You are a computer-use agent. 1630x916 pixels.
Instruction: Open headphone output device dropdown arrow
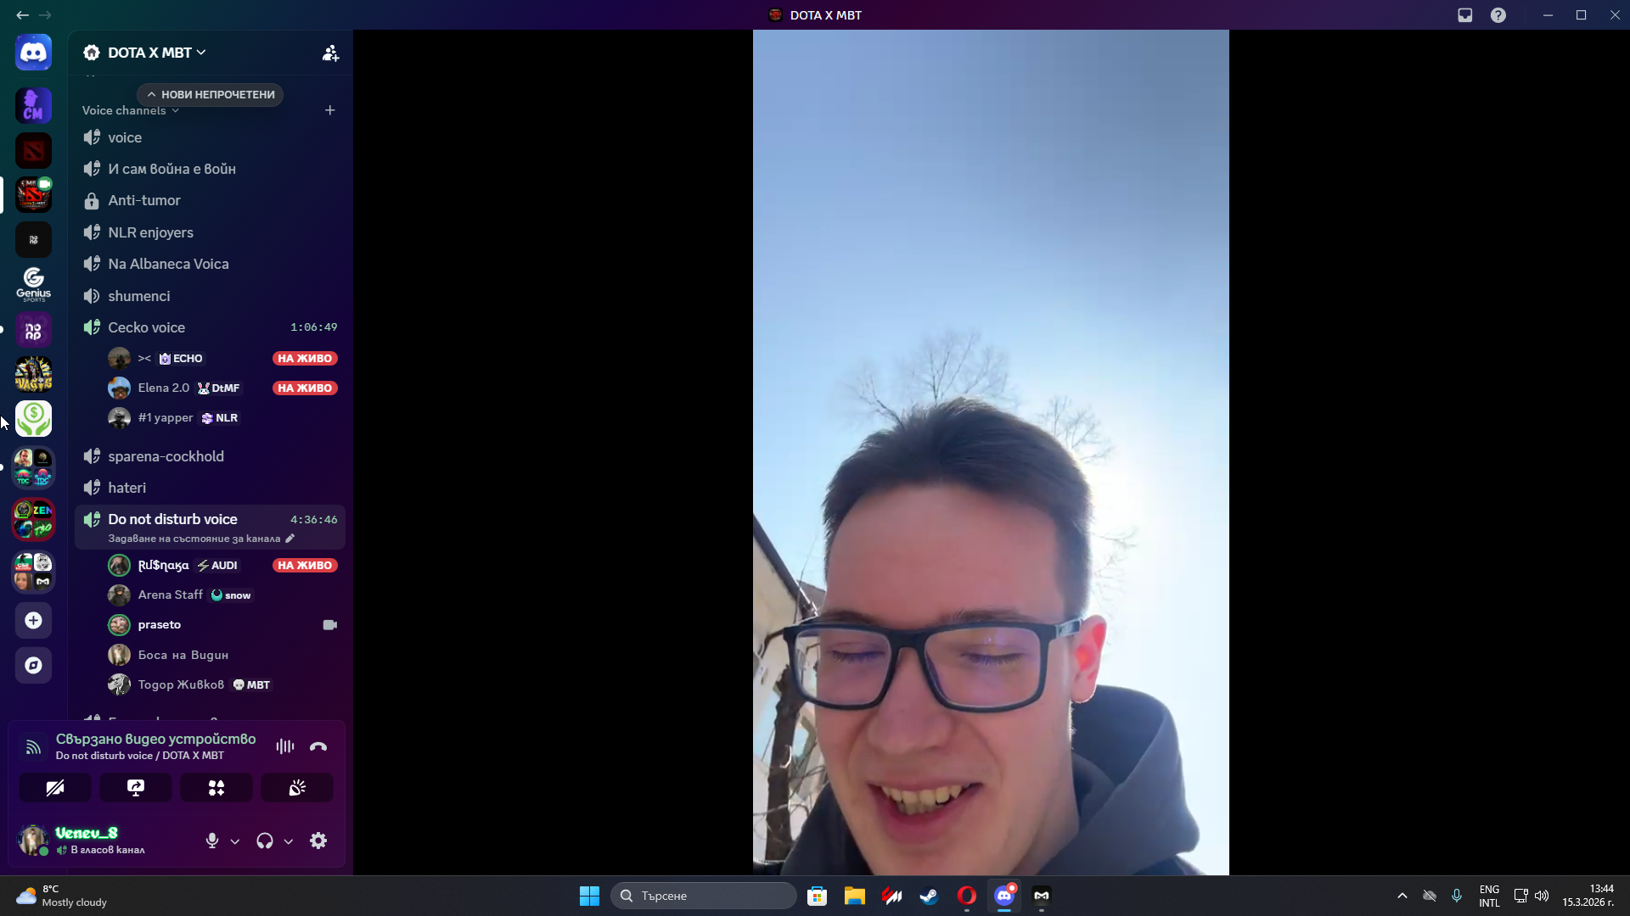tap(289, 841)
